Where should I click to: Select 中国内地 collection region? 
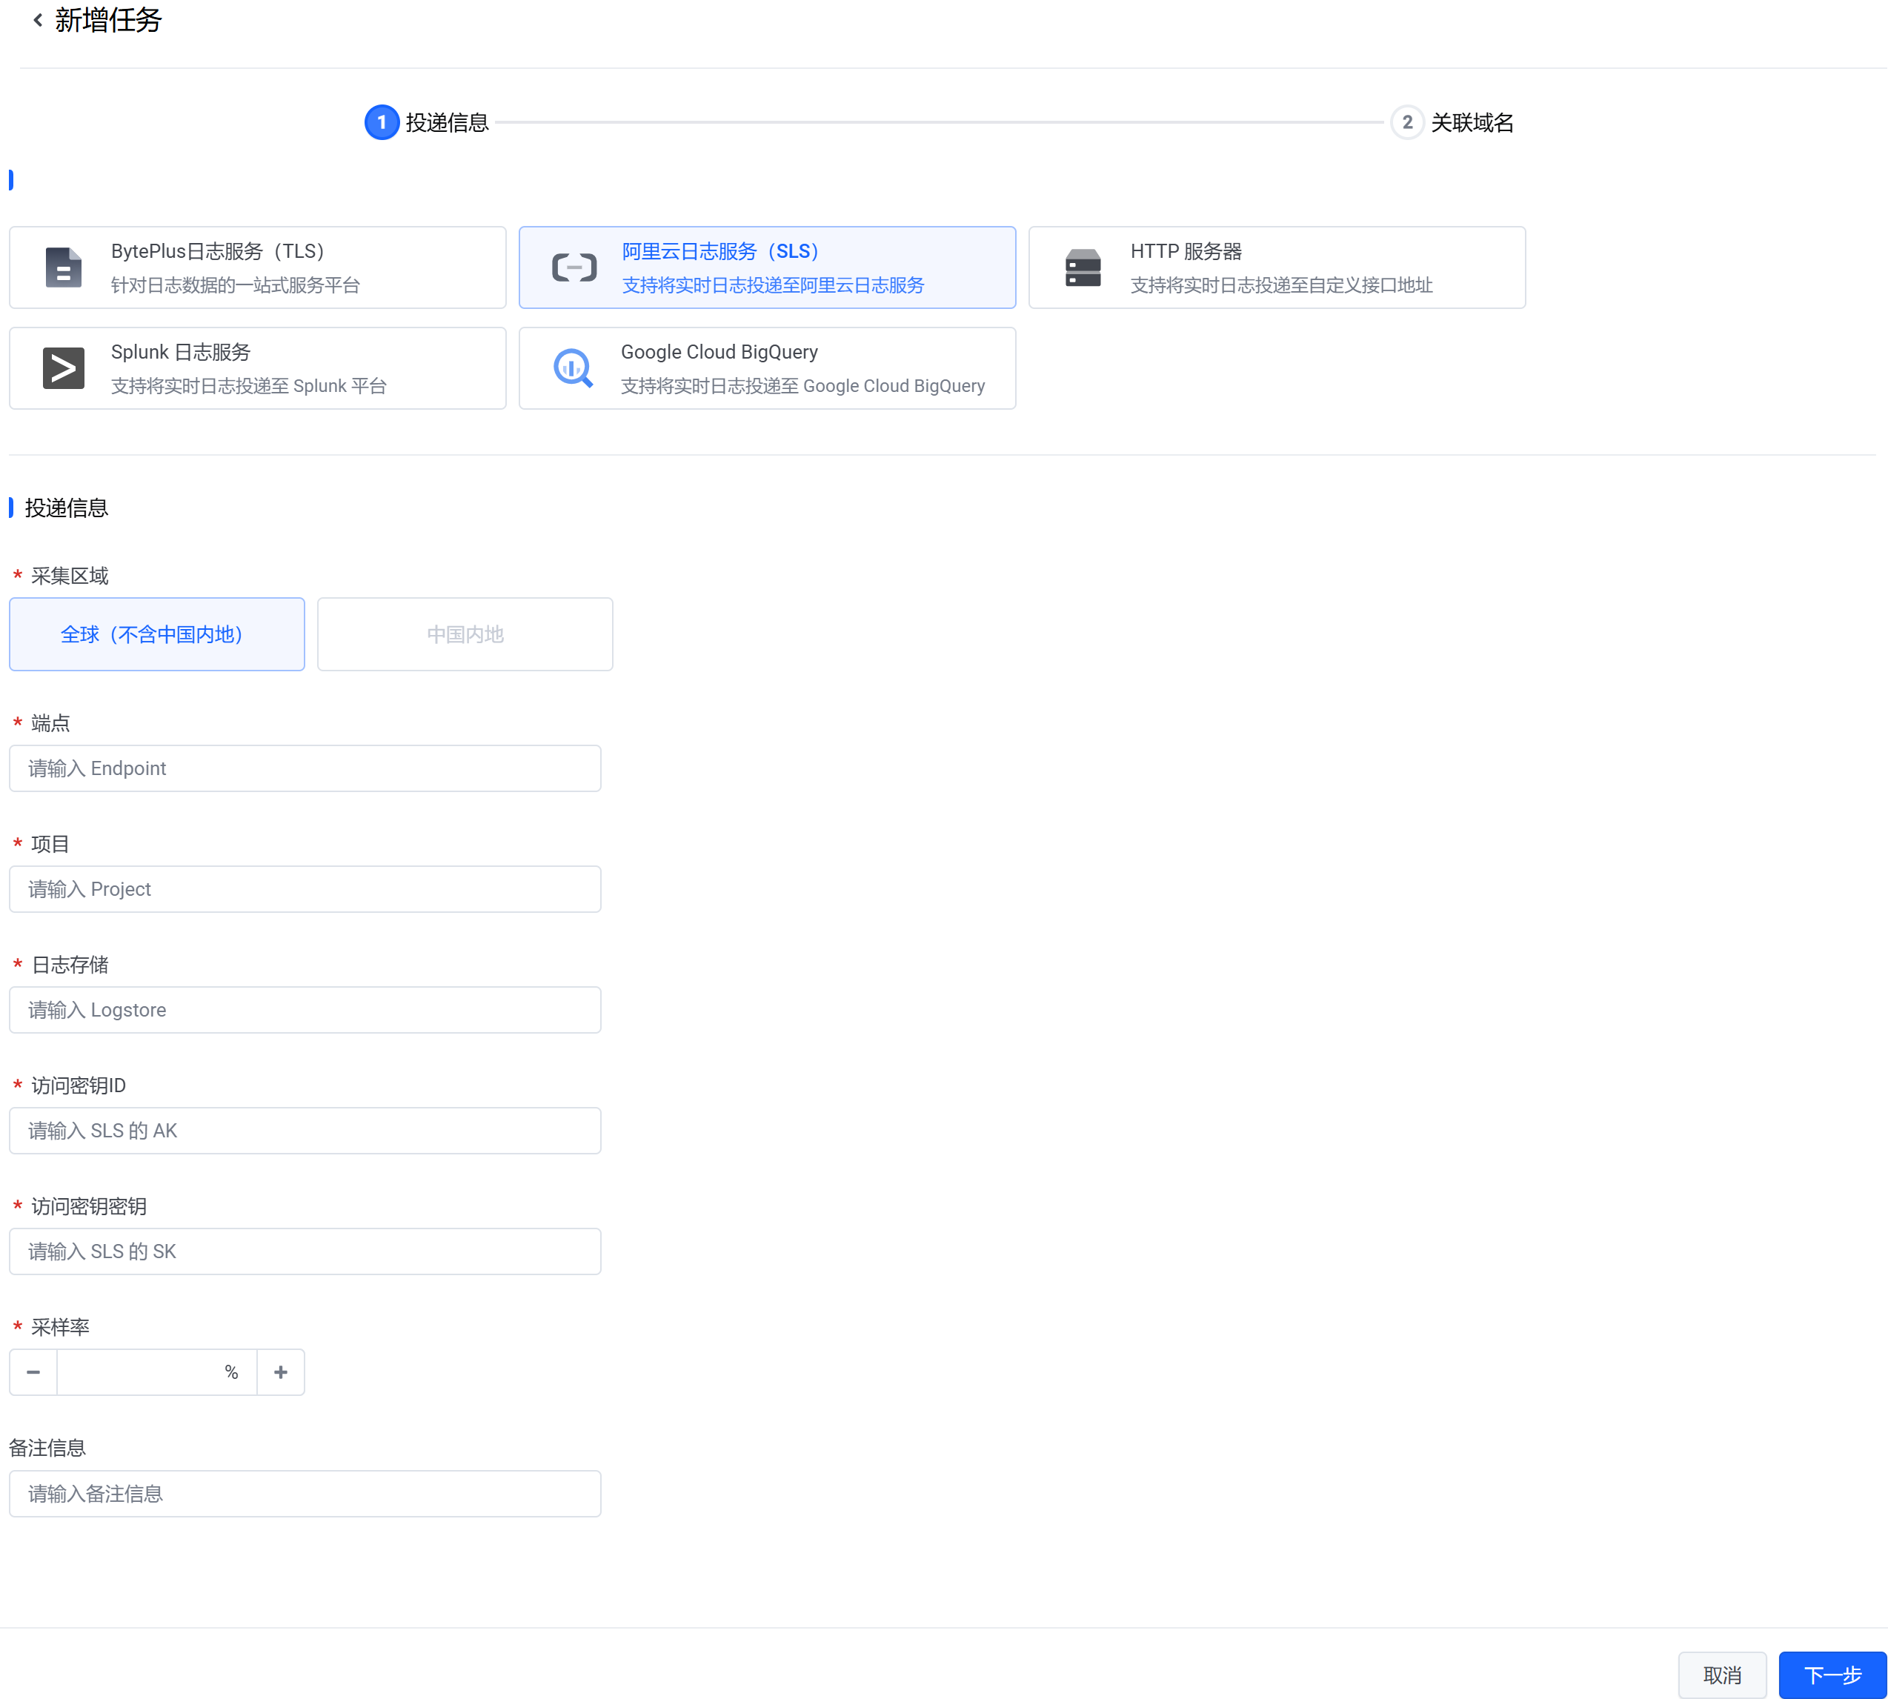[x=465, y=635]
